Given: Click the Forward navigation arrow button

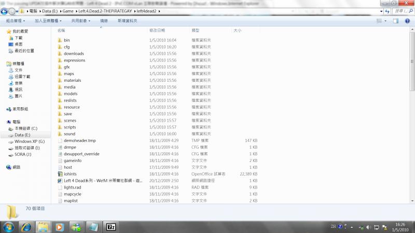Looking at the screenshot, I should pyautogui.click(x=12, y=11).
